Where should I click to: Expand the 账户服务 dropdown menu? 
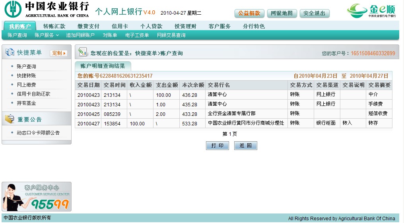(47, 35)
